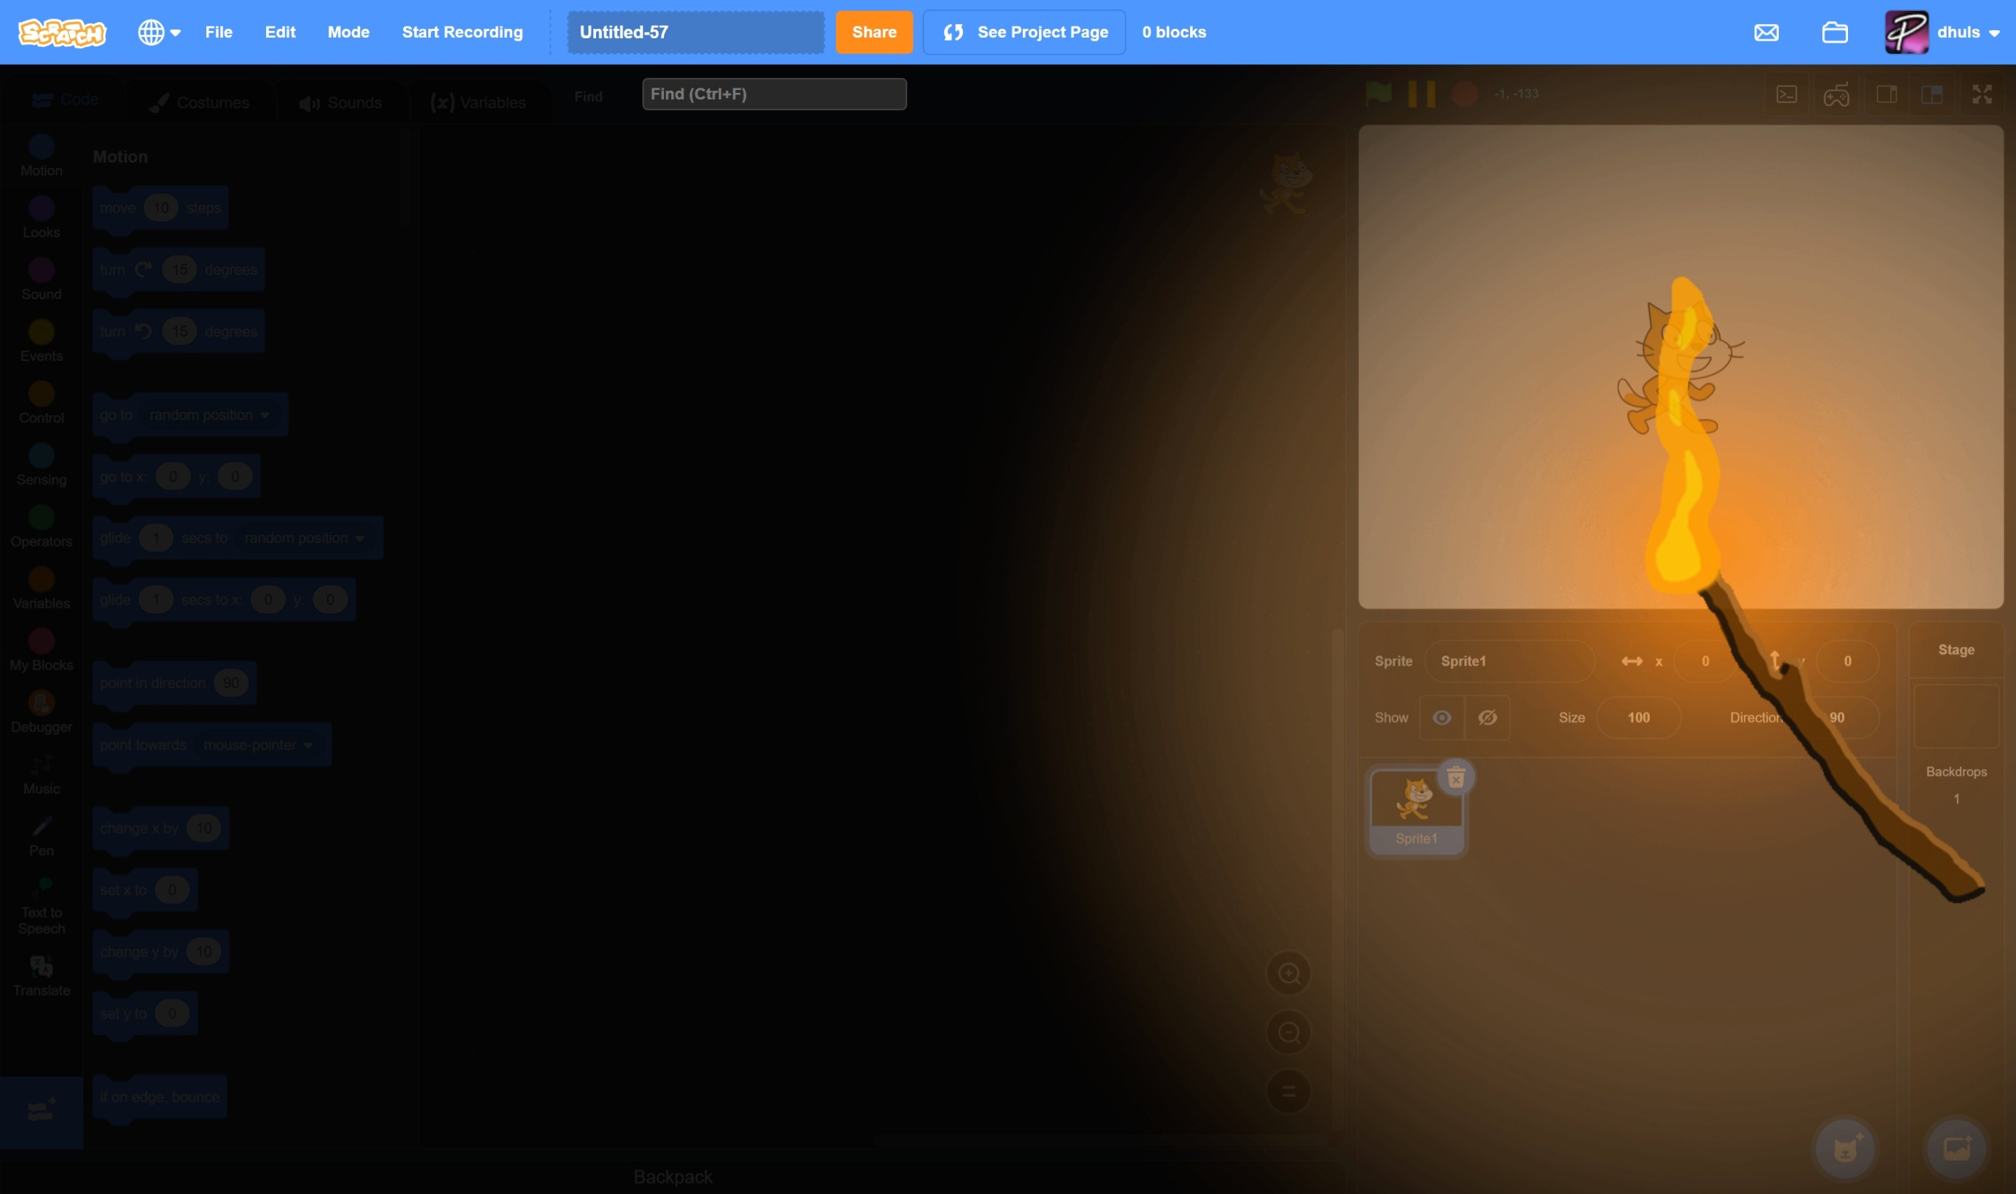
Task: Show Sprite1 using the eye toggle
Action: click(1441, 717)
